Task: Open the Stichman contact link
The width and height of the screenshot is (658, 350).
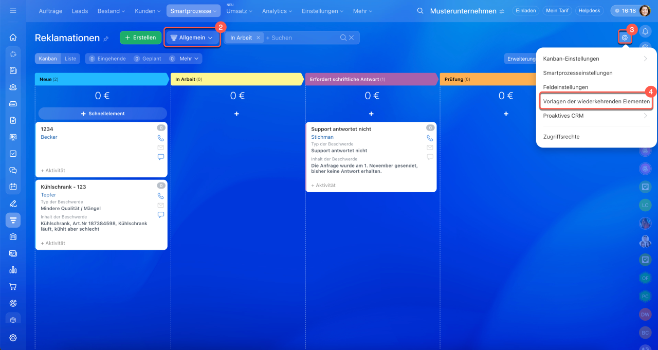Action: pos(322,137)
